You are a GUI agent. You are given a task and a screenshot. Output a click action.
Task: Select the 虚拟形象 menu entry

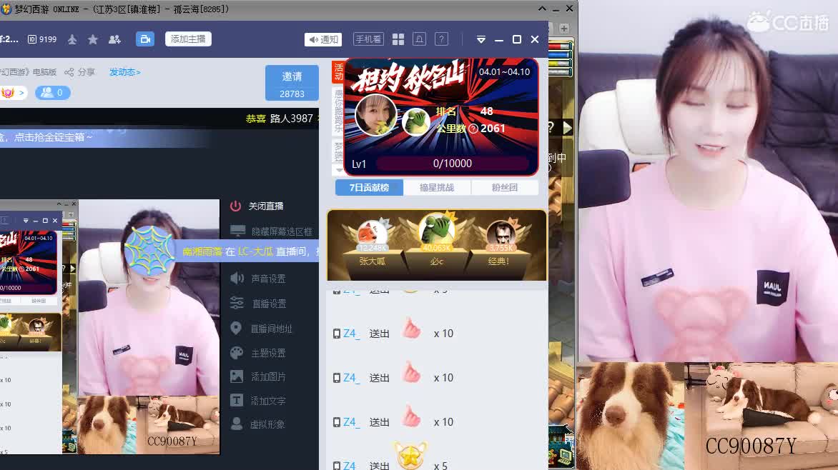[x=267, y=424]
